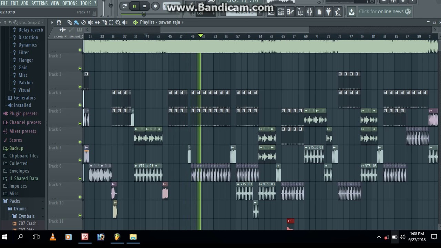This screenshot has width=441, height=248.
Task: Click the record button
Action: (x=155, y=6)
